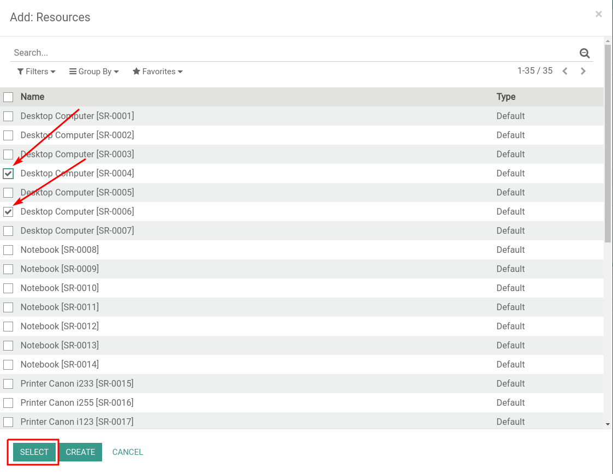Check Notebook [SR-0008] checkbox

(x=8, y=250)
